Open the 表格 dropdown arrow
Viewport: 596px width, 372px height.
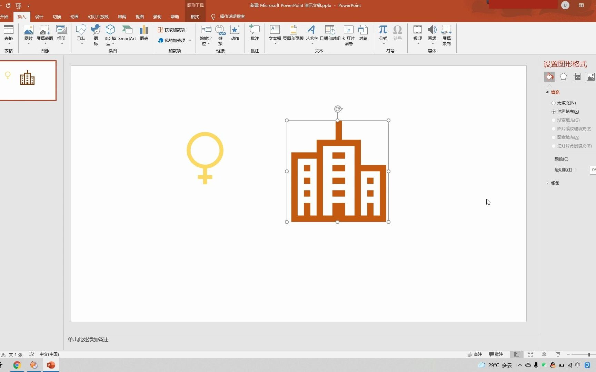(9, 44)
